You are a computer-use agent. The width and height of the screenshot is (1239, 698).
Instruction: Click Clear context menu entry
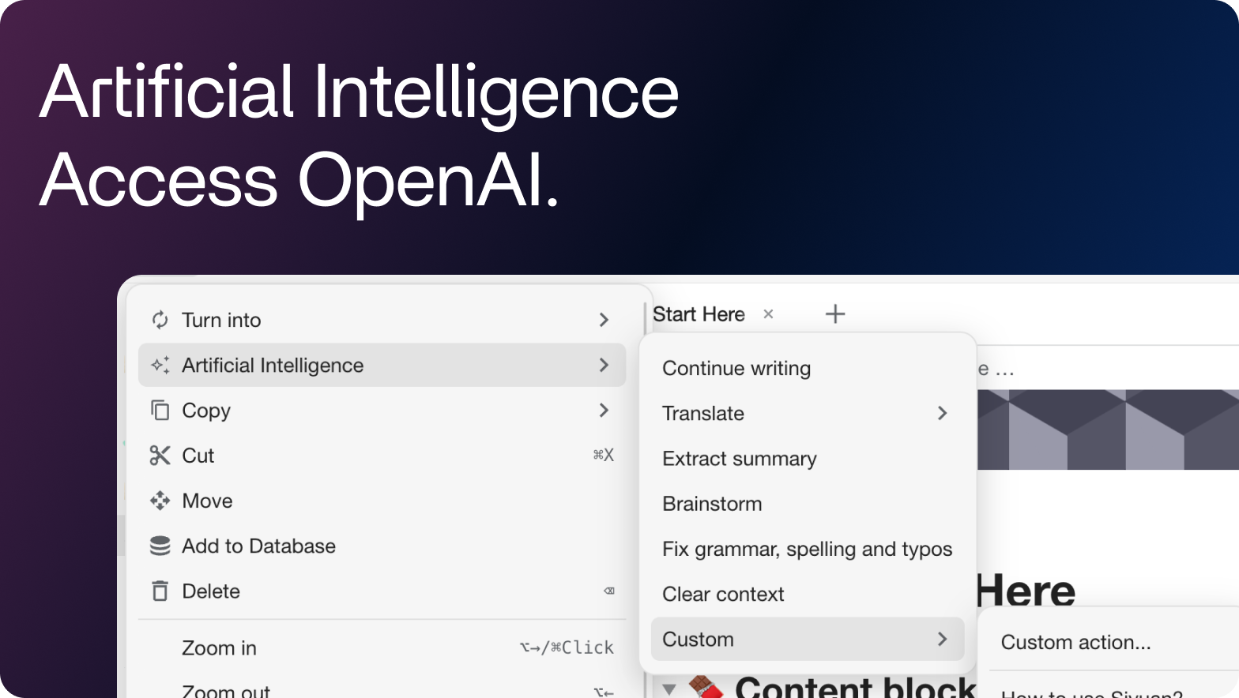(x=723, y=594)
